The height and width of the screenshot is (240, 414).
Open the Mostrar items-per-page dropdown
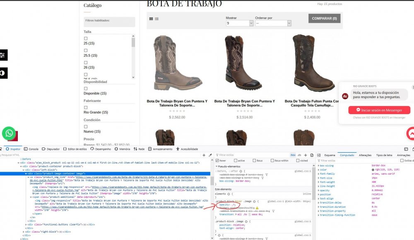coord(239,23)
